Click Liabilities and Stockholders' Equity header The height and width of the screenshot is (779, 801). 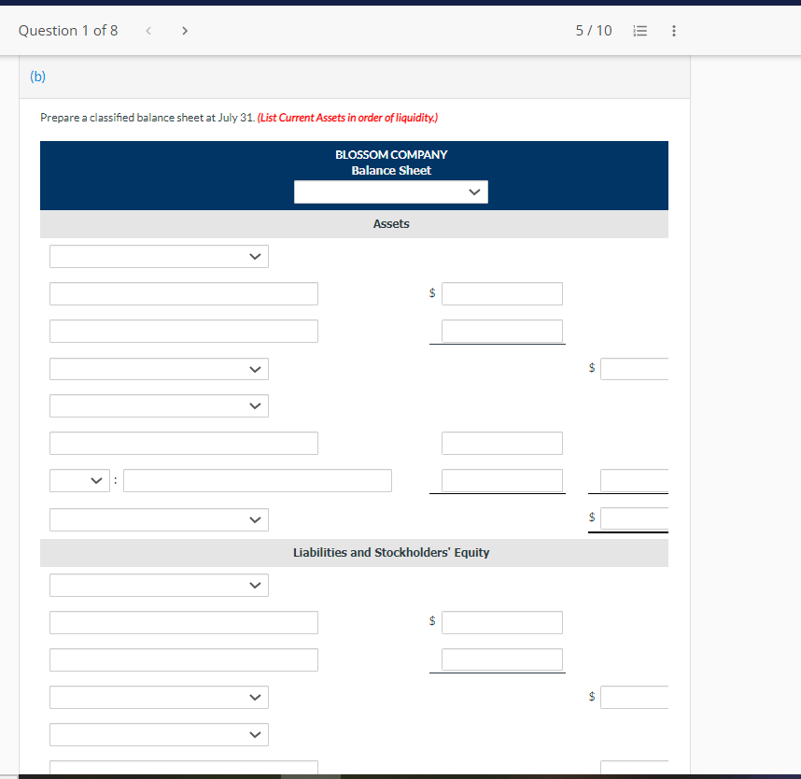tap(391, 553)
